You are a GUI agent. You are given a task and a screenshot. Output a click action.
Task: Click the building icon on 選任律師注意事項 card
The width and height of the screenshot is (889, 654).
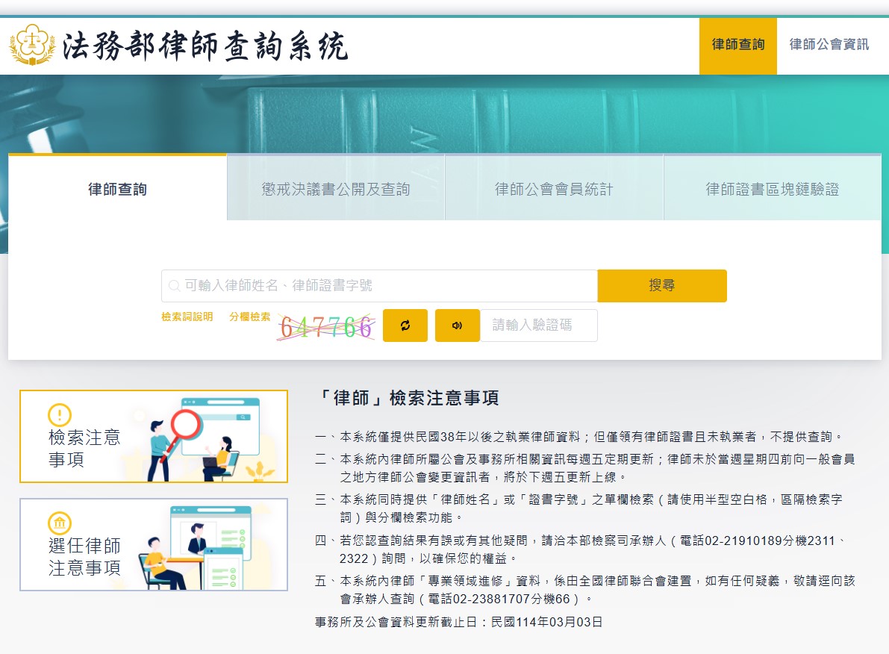59,523
